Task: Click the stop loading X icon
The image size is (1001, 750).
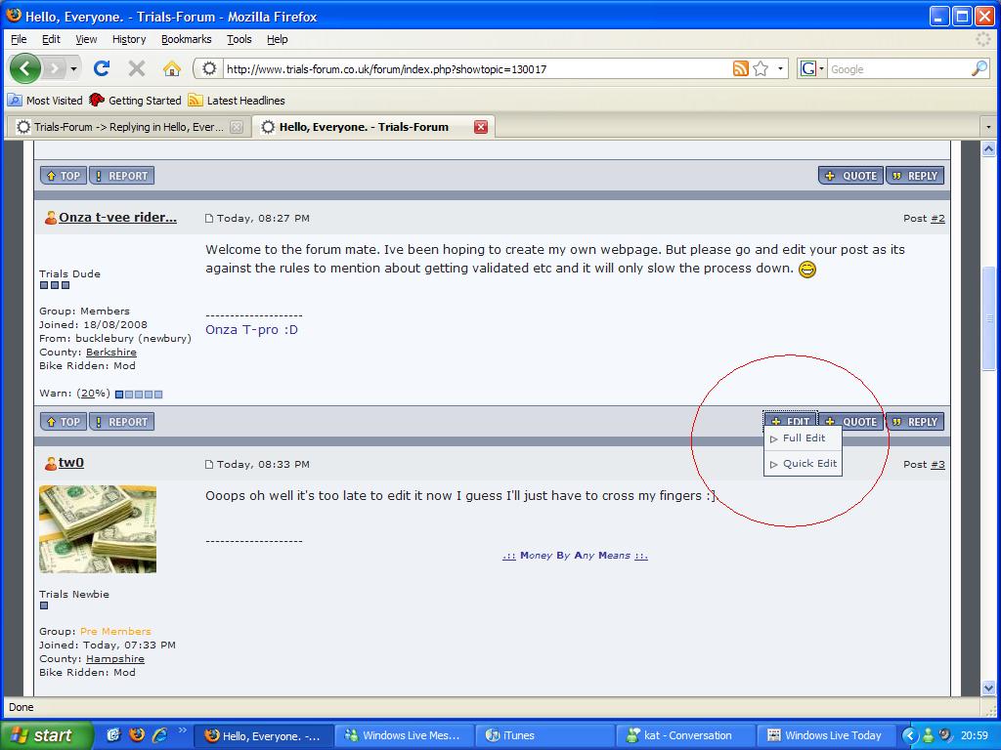Action: click(136, 68)
